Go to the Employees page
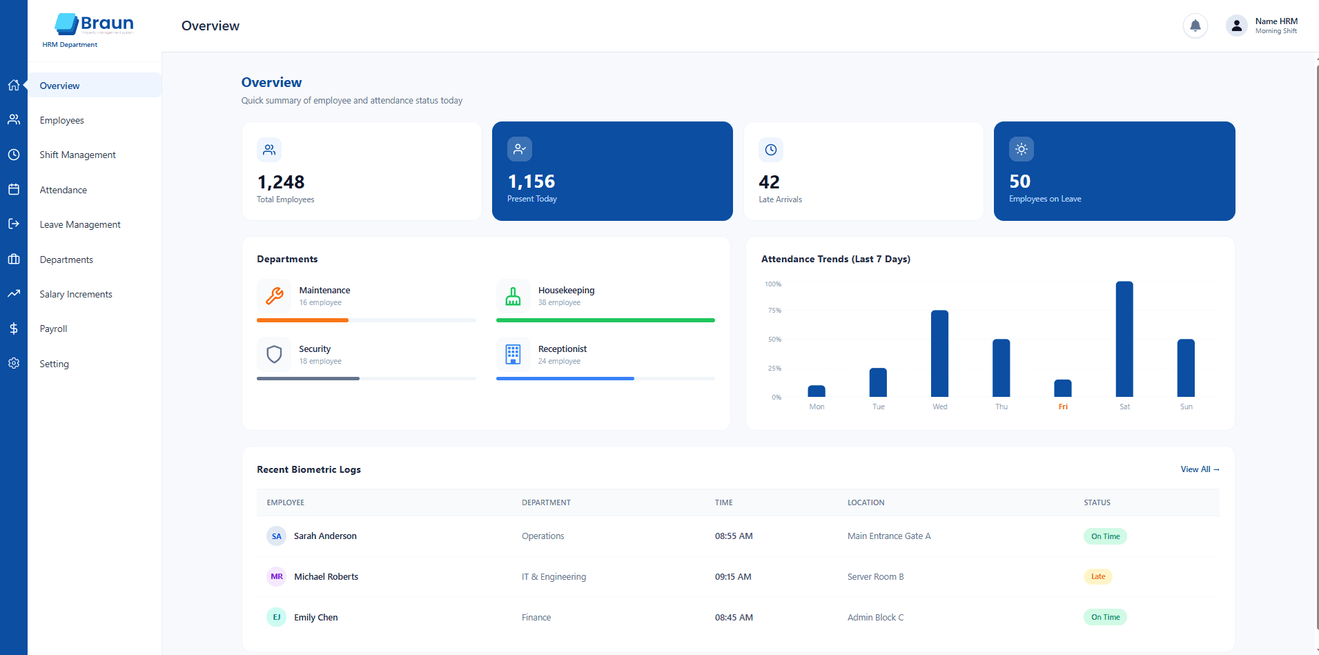The image size is (1319, 655). click(95, 120)
